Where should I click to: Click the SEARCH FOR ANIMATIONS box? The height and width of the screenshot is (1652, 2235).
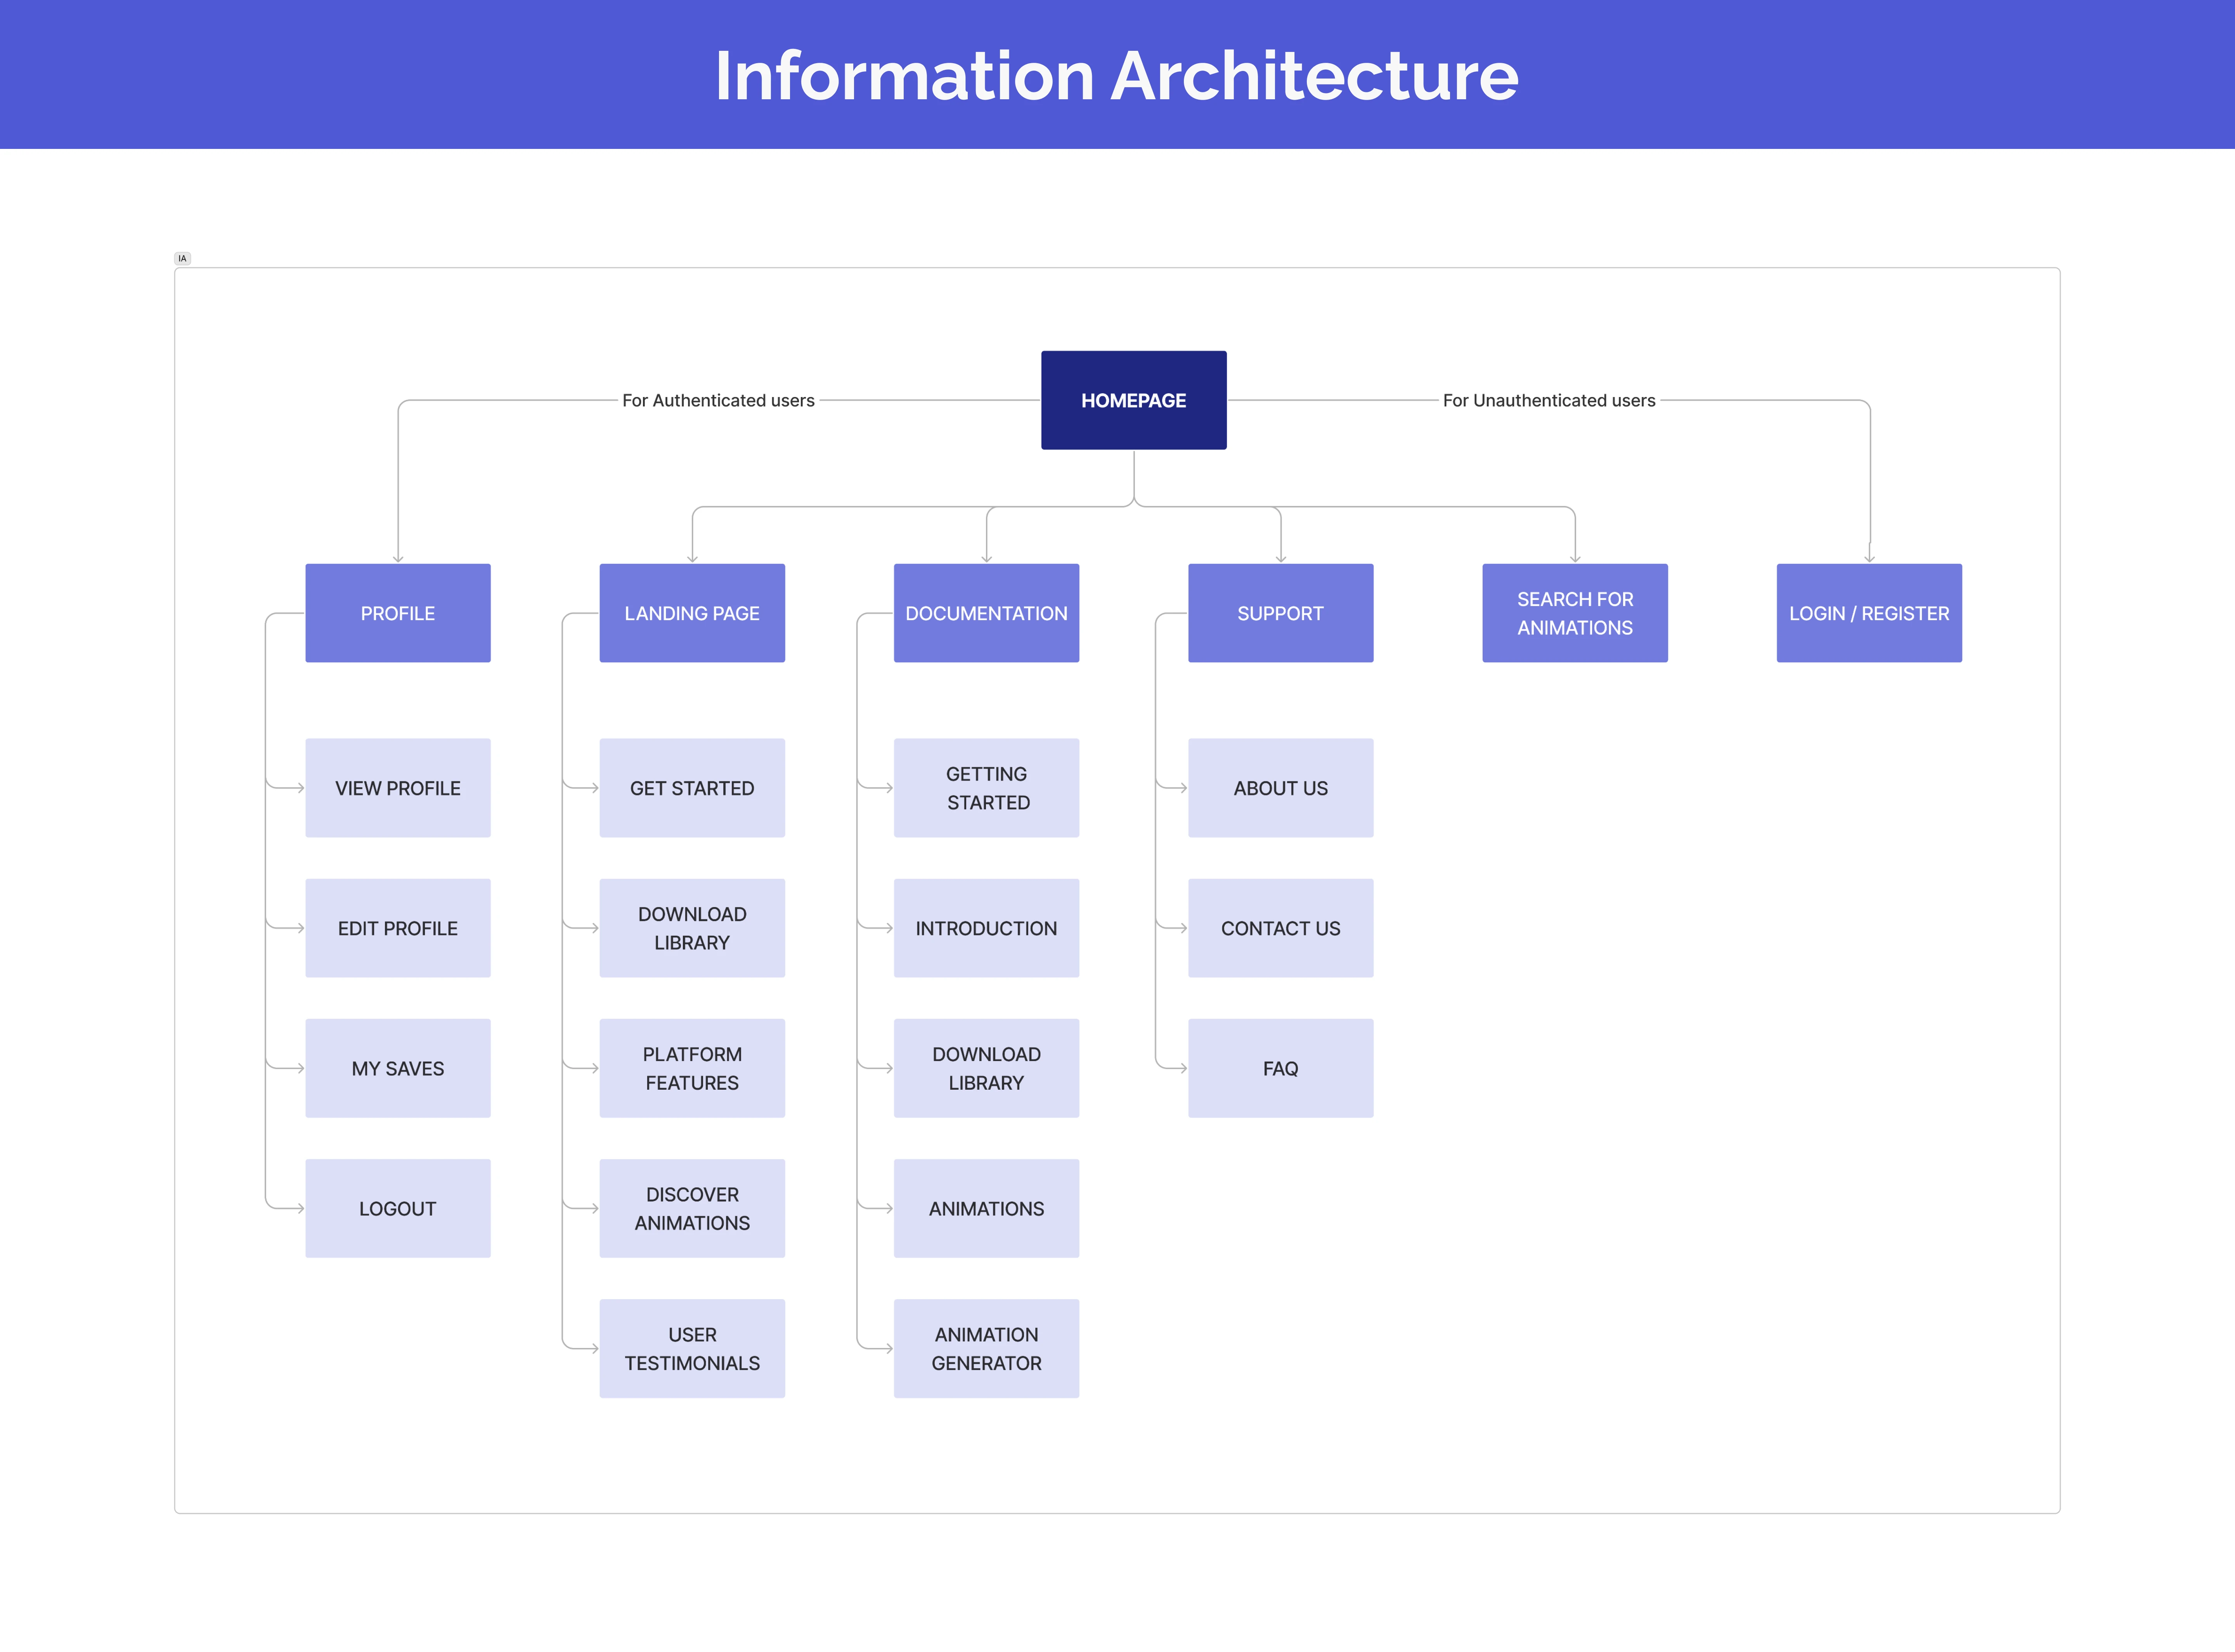click(1574, 613)
